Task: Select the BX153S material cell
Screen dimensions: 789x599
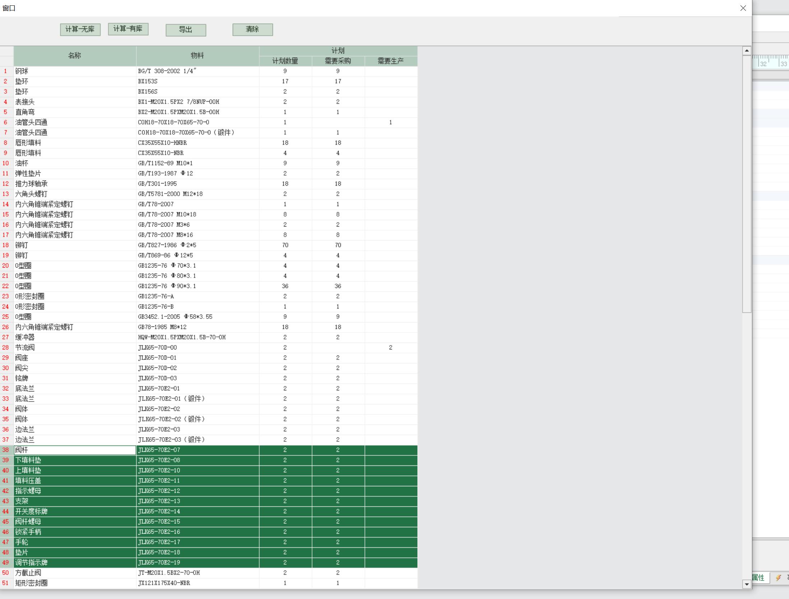Action: pos(198,82)
